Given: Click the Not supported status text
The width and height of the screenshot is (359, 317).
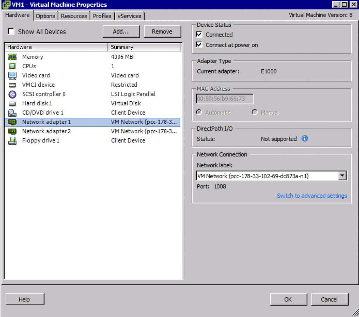Looking at the screenshot, I should 279,139.
